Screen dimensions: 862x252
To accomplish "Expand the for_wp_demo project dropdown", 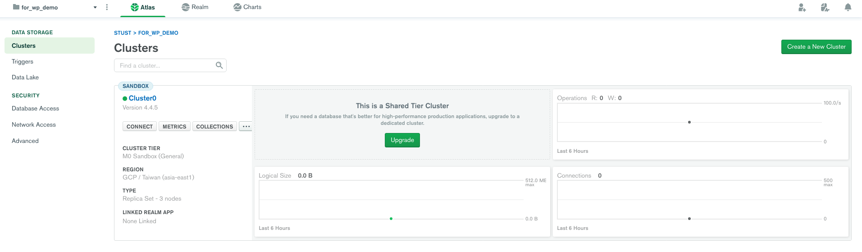I will 95,7.
